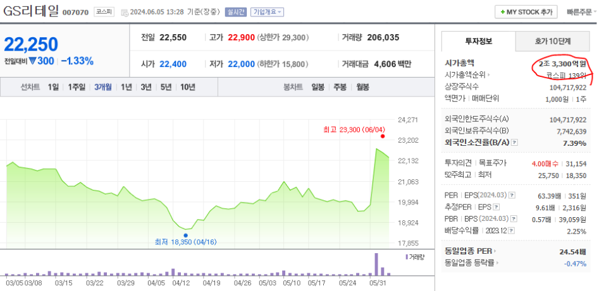Click the 4.00매수 investment opinion

coord(545,163)
